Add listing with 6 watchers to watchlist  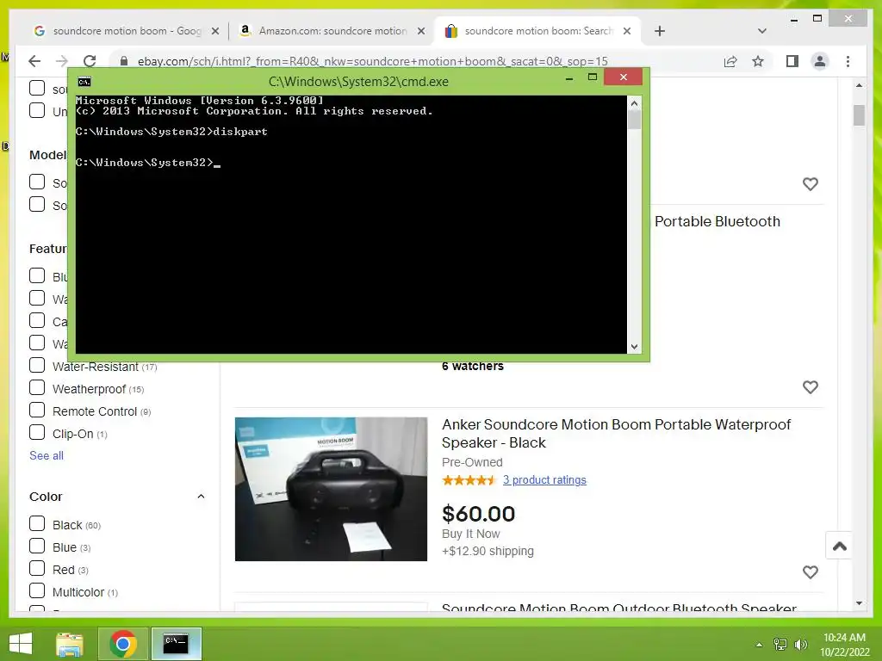point(810,387)
